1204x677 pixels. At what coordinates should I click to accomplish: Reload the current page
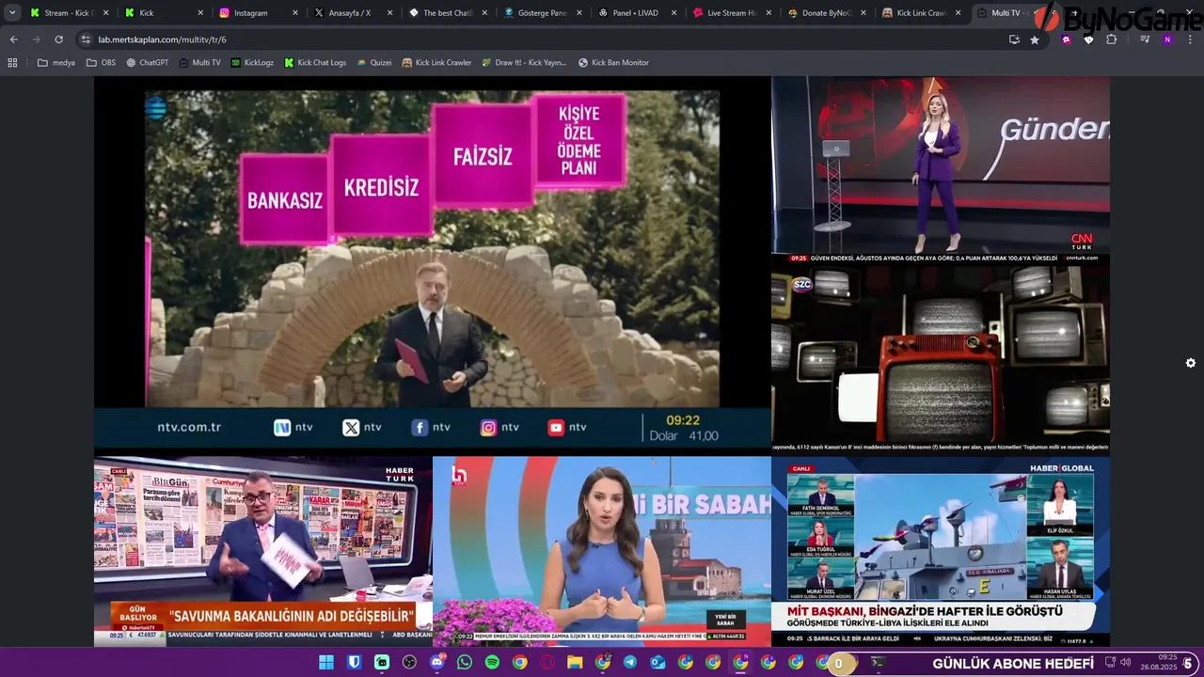(x=58, y=39)
